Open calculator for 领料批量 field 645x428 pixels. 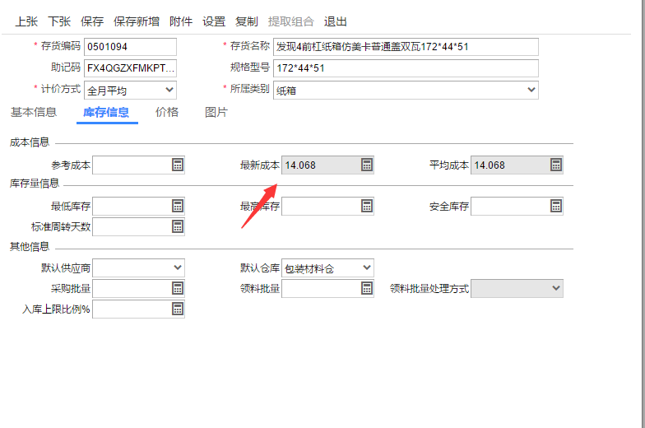click(x=367, y=288)
